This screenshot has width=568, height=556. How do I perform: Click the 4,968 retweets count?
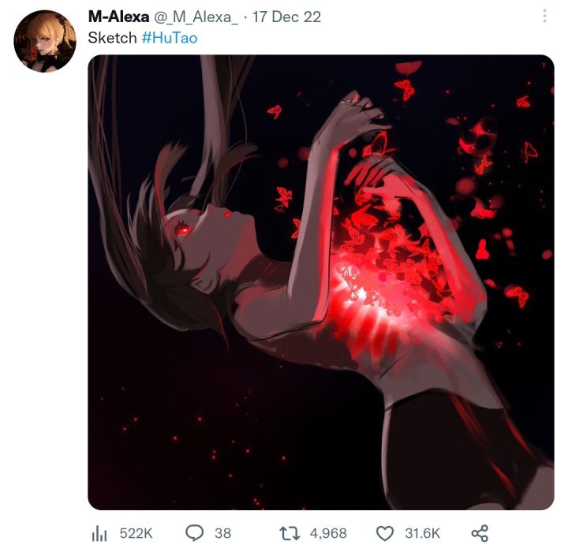click(x=328, y=534)
